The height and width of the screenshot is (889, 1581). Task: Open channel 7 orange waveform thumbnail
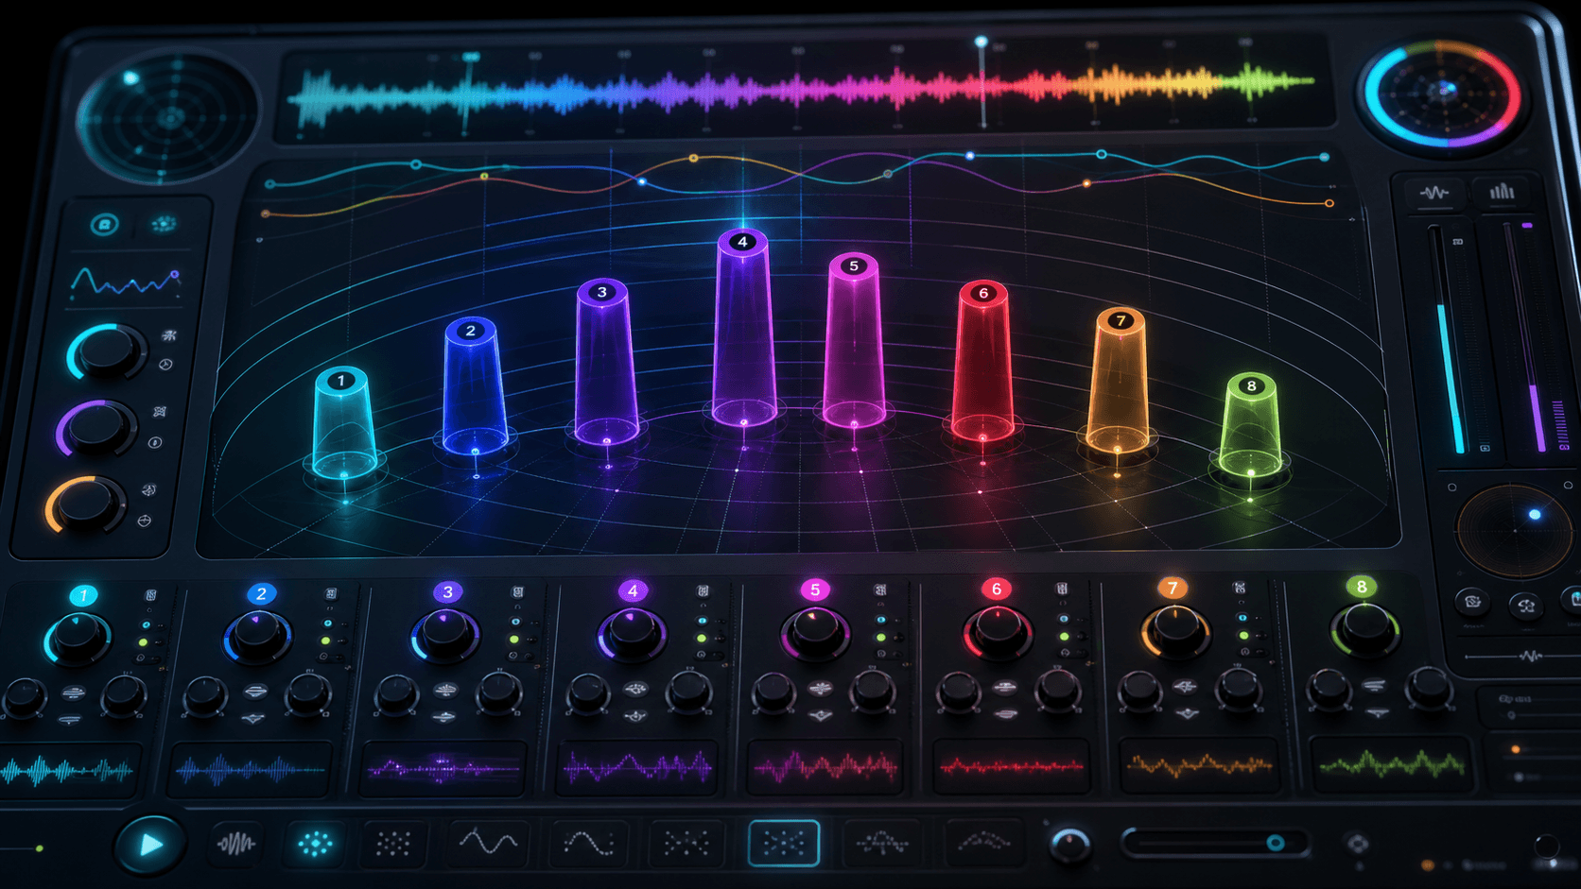pyautogui.click(x=1198, y=764)
